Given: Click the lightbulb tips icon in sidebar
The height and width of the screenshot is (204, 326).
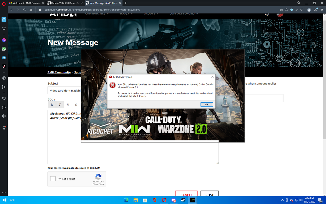Looking at the screenshot, I should (x=4, y=128).
